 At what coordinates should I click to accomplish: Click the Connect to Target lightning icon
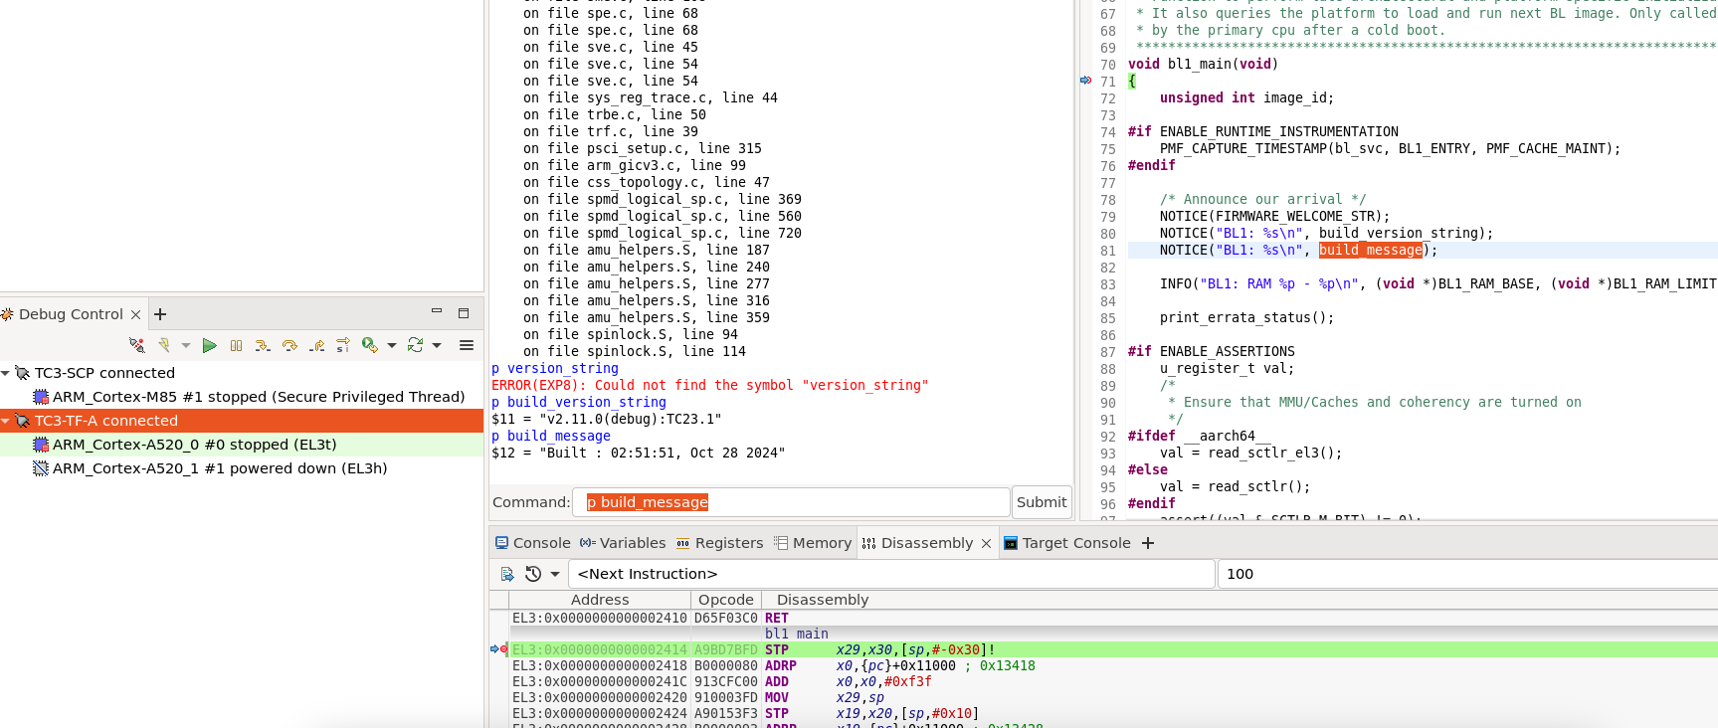pos(164,345)
